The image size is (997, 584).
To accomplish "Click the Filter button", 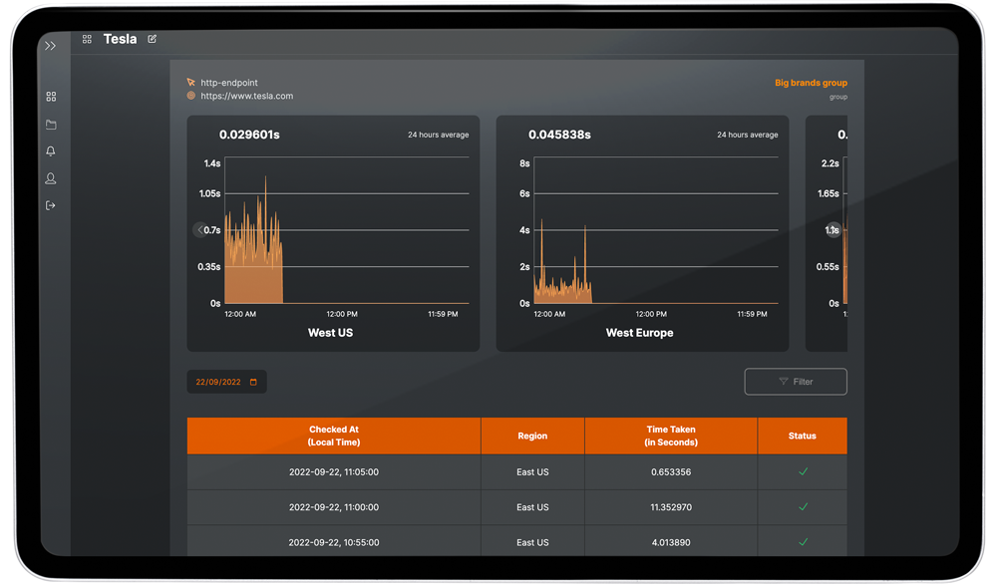I will [x=796, y=382].
